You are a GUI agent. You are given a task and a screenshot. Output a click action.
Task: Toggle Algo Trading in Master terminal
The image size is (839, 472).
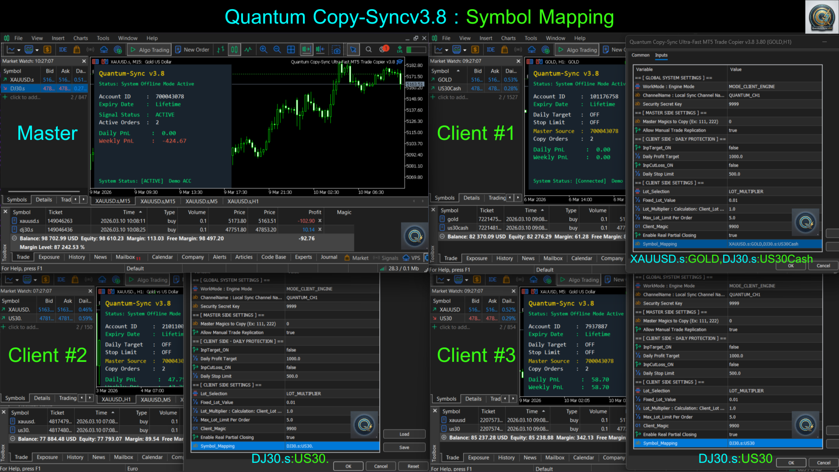(149, 50)
